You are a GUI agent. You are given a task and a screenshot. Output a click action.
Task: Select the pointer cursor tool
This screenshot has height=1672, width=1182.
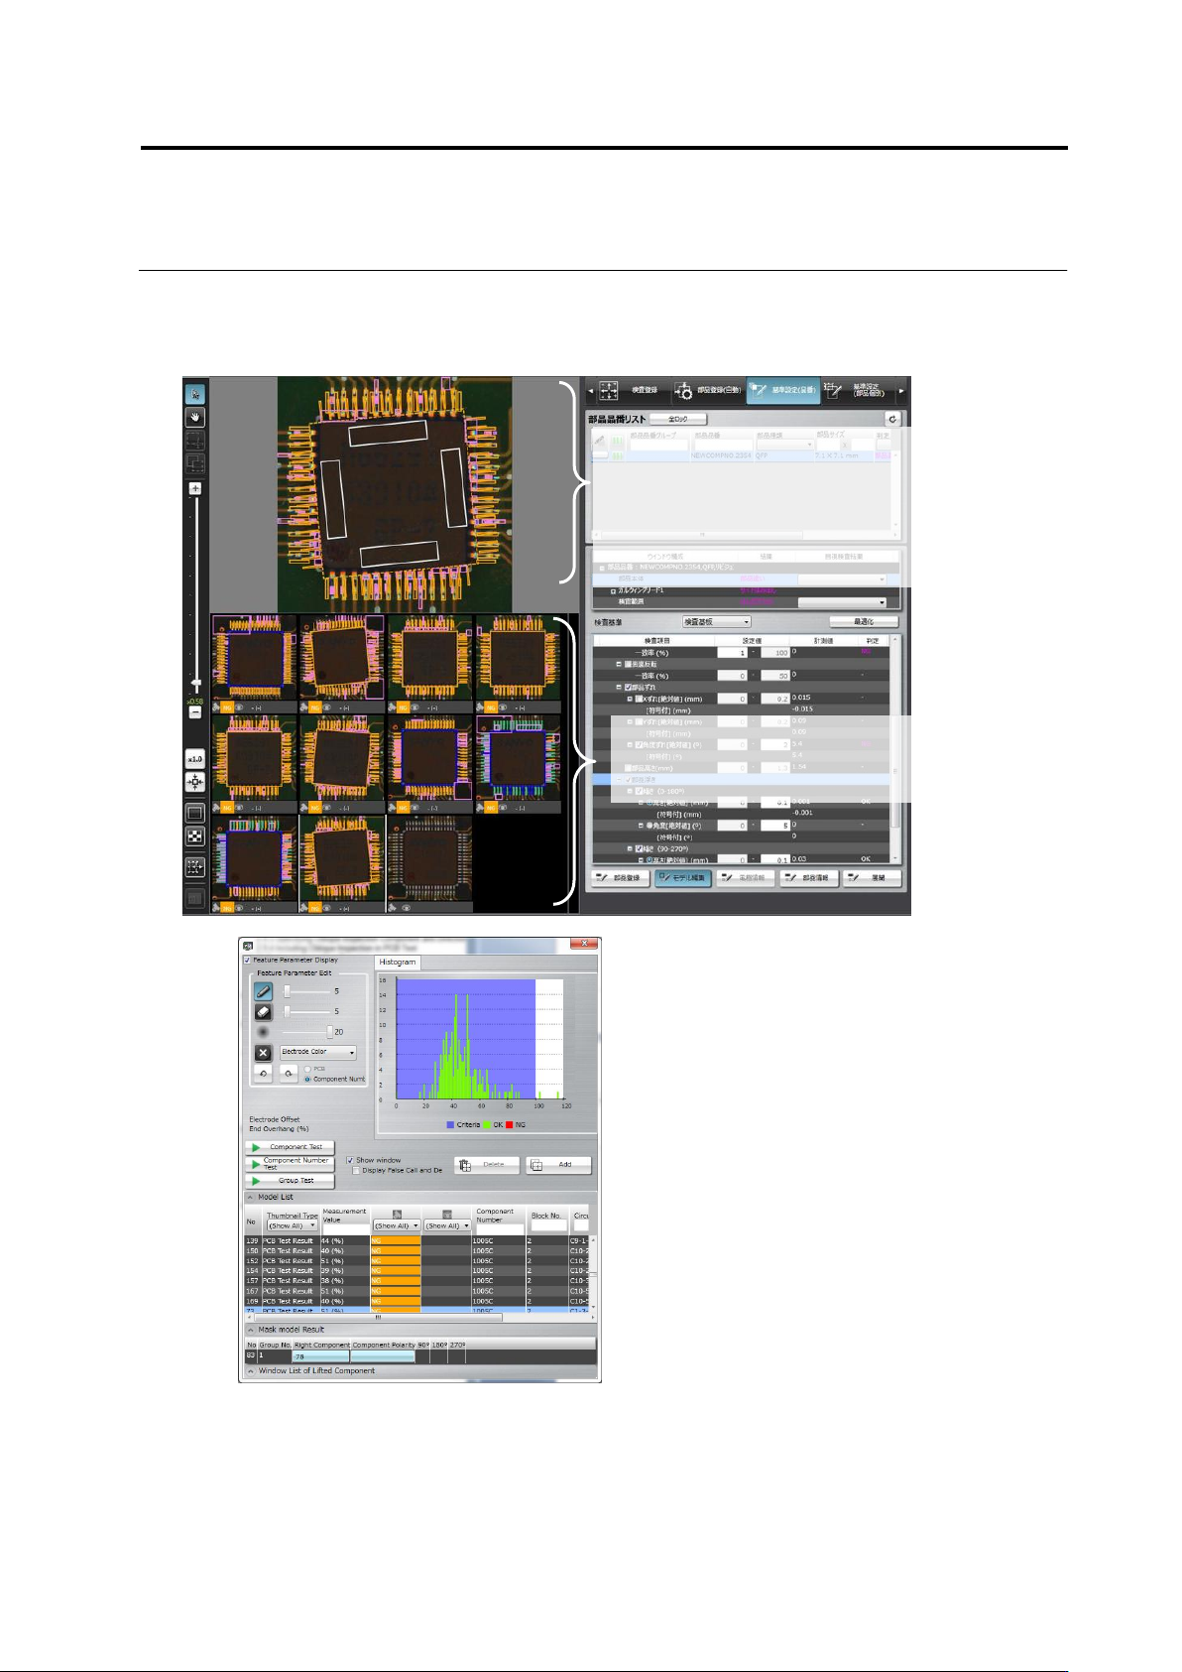click(x=195, y=394)
